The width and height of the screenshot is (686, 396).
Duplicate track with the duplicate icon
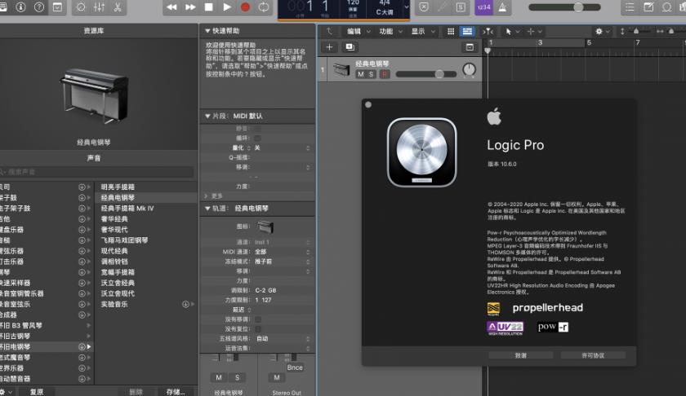coord(350,47)
